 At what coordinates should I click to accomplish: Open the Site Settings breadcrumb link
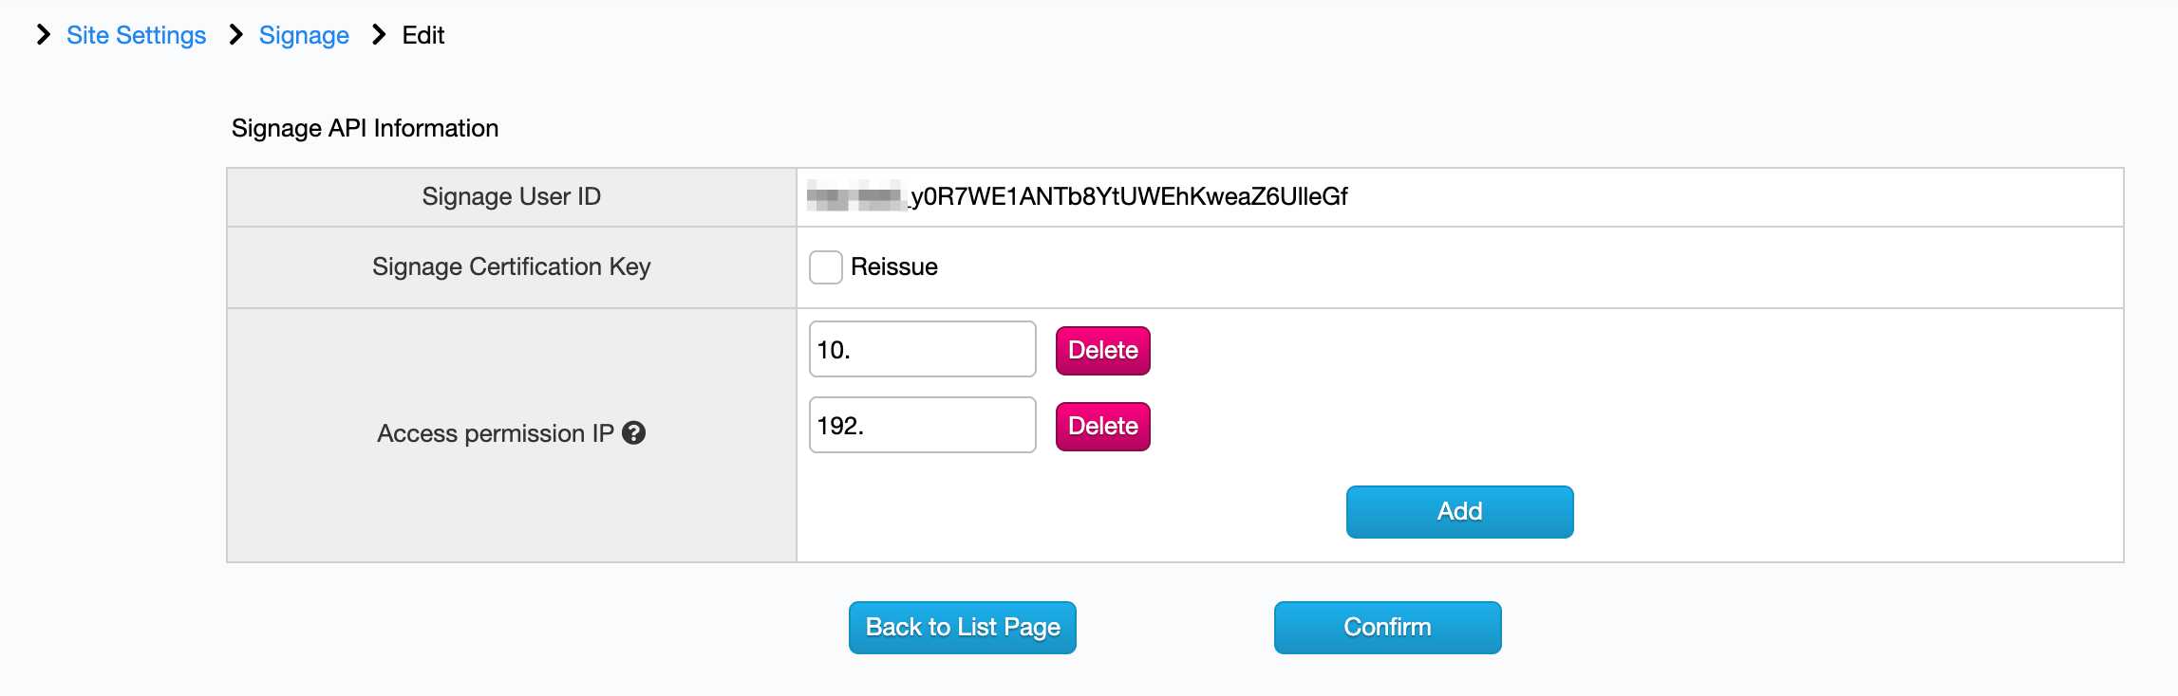136,35
